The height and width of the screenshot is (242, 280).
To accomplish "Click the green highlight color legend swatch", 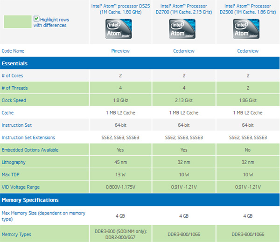I will point(18,21).
